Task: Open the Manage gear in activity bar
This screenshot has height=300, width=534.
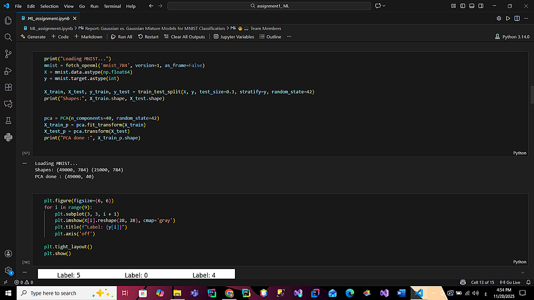Action: (x=8, y=271)
